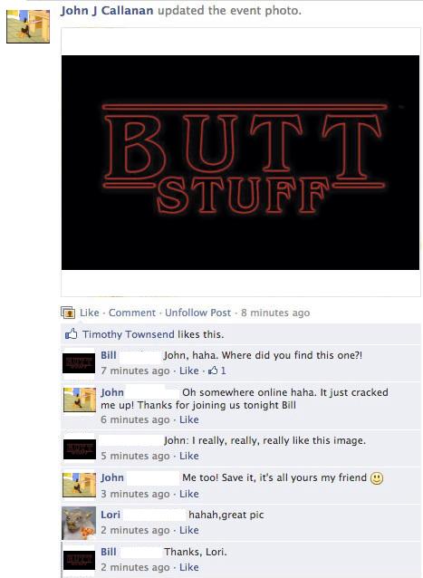Like Bill's 'Thanks, Lori' comment

pos(189,567)
